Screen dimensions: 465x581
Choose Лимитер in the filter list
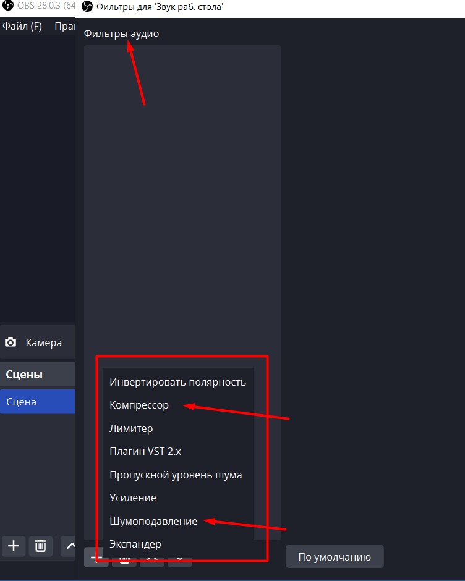pos(131,428)
